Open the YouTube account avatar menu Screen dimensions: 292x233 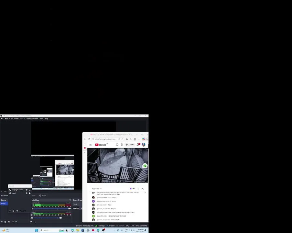click(x=144, y=145)
